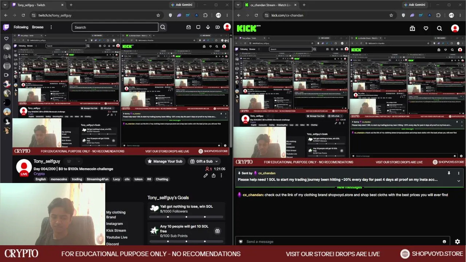The height and width of the screenshot is (262, 466).
Task: Click the Twitch Get Bits diamond icon
Action: point(208,27)
